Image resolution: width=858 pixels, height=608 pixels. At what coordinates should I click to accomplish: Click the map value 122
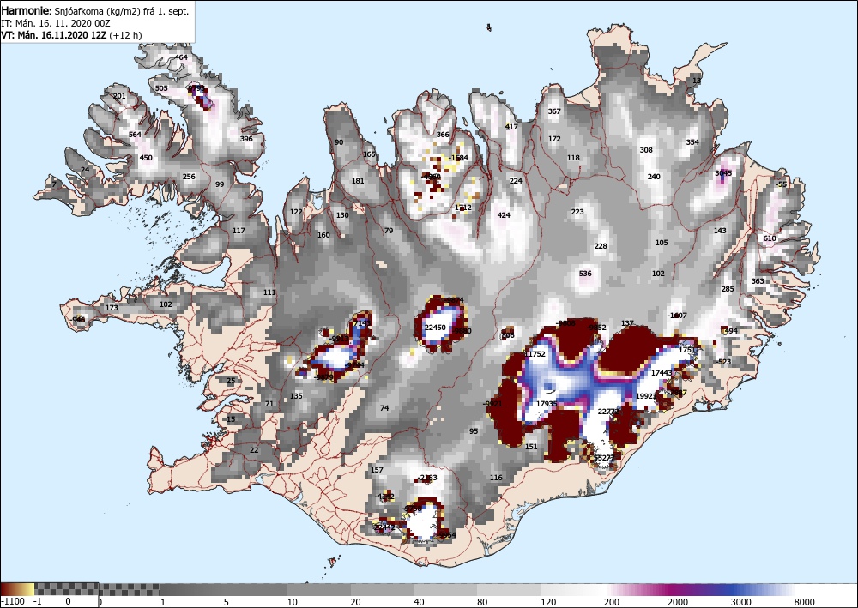(296, 212)
